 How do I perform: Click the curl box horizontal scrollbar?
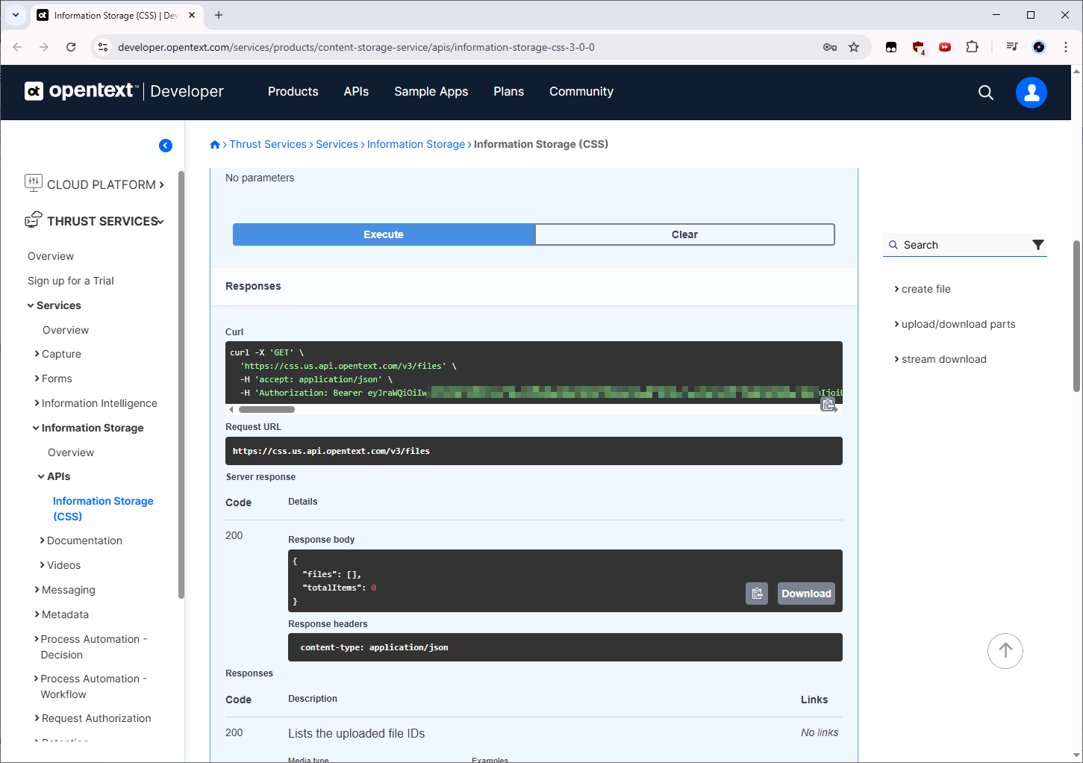(266, 409)
